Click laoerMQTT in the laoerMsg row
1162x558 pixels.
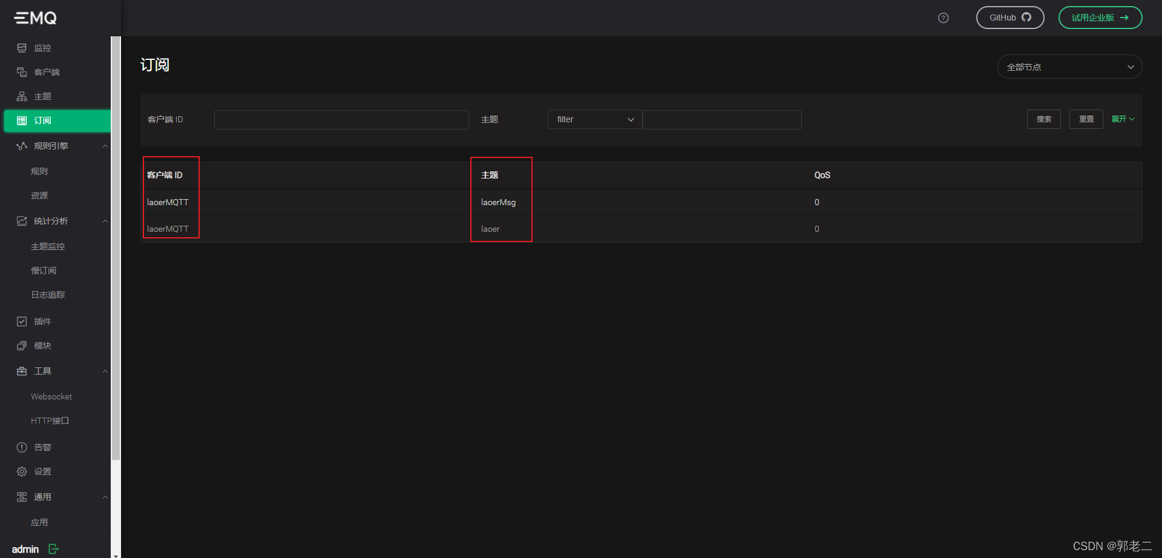click(x=168, y=202)
